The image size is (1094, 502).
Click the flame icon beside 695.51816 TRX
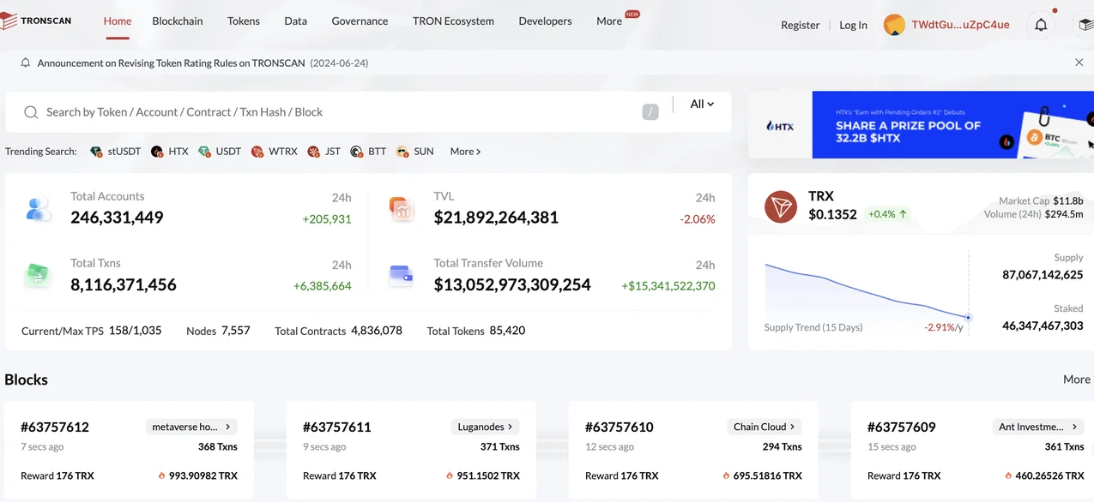727,475
